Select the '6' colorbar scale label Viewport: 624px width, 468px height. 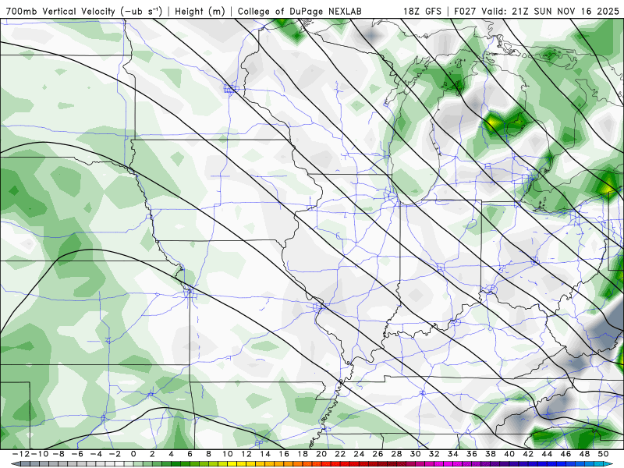[190, 454]
